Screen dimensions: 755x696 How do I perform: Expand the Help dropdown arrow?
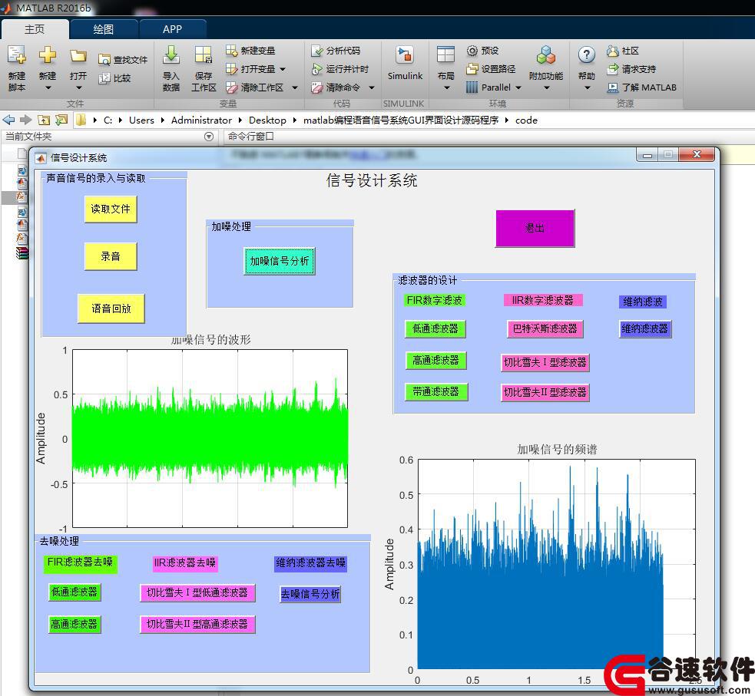(x=587, y=88)
